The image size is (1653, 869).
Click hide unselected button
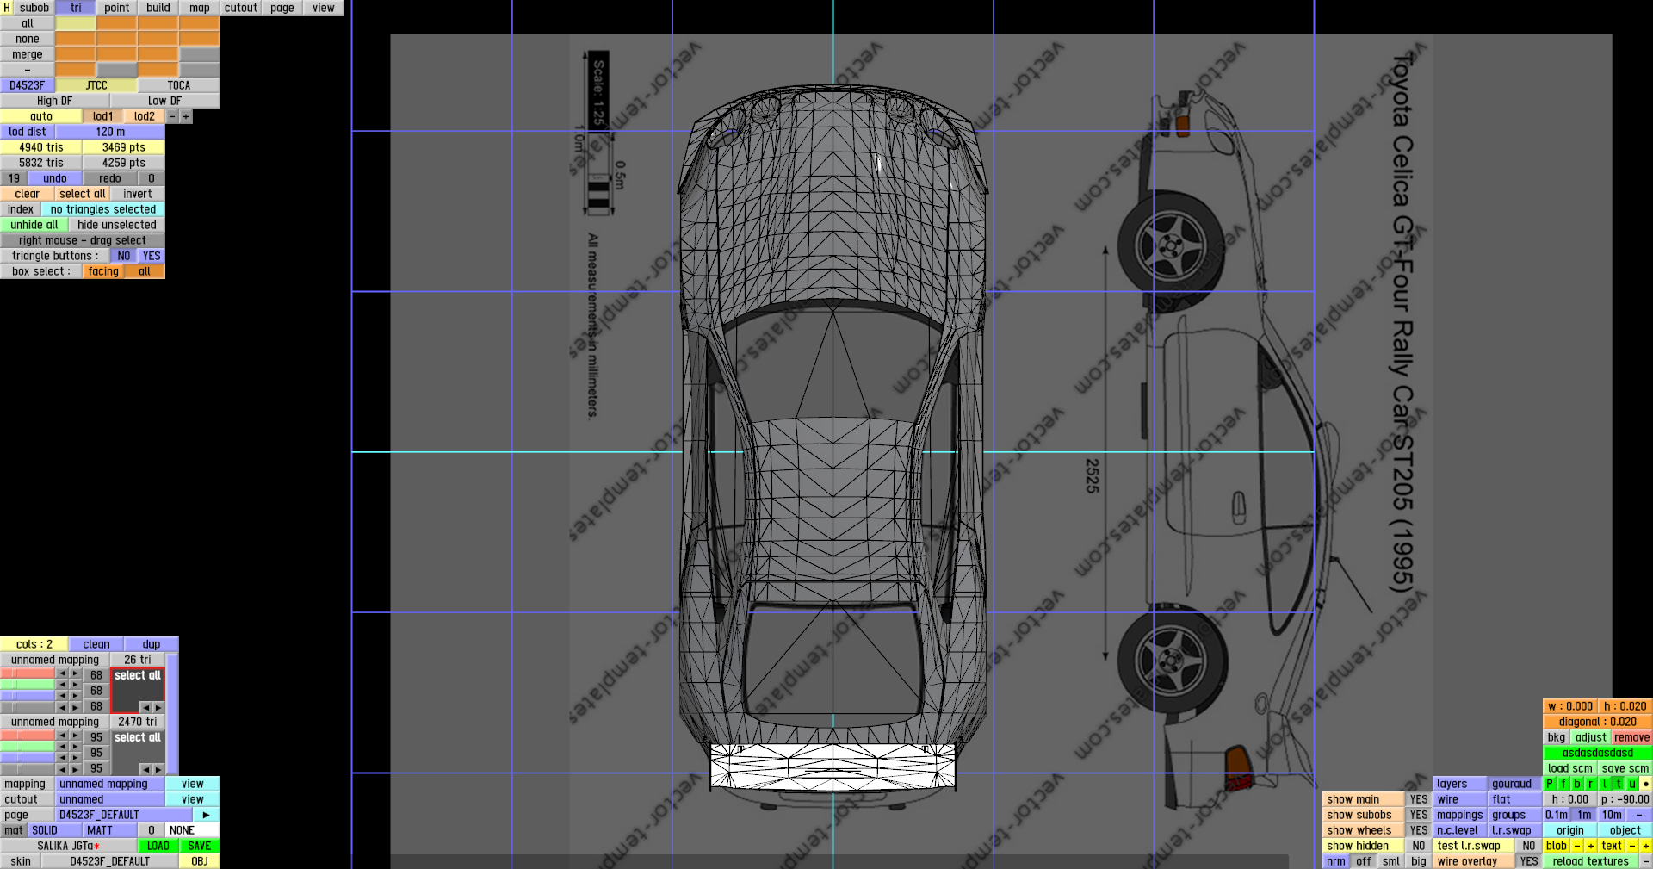tap(117, 225)
